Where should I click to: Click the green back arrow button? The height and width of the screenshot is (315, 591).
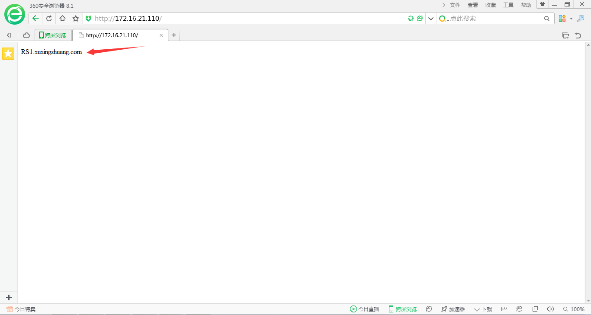35,18
